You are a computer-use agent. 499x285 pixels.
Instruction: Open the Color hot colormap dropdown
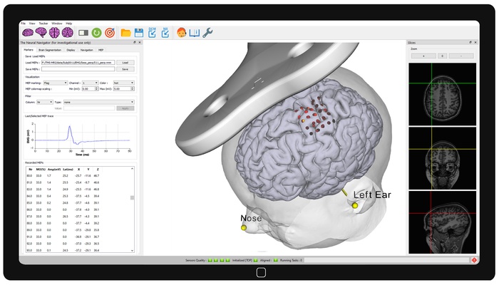[x=124, y=83]
